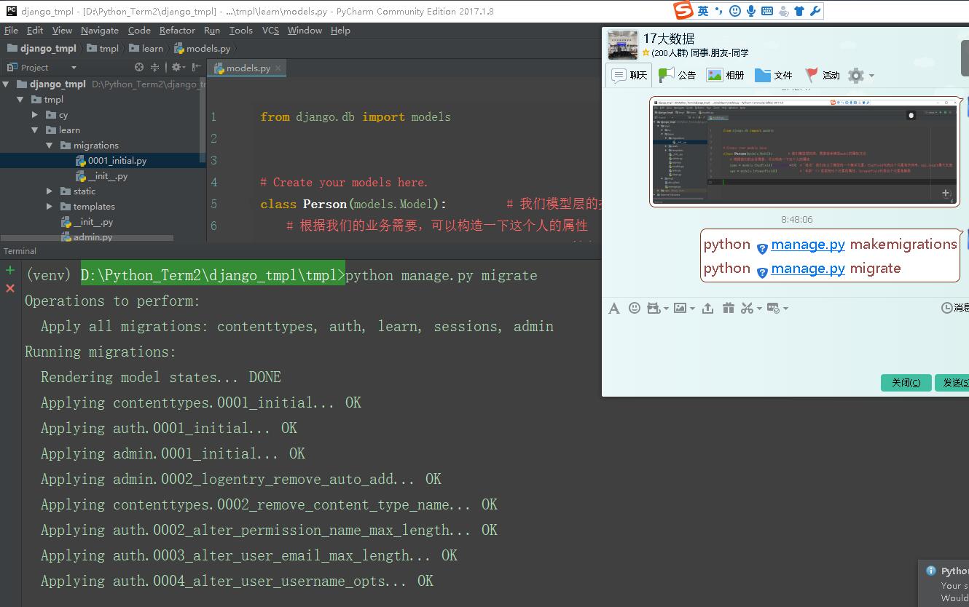Collapse the tmpl folder arrow
Screen dimensions: 969x607
click(20, 100)
